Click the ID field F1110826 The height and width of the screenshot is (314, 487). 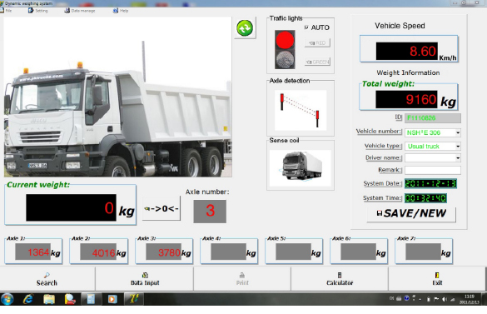pyautogui.click(x=433, y=118)
